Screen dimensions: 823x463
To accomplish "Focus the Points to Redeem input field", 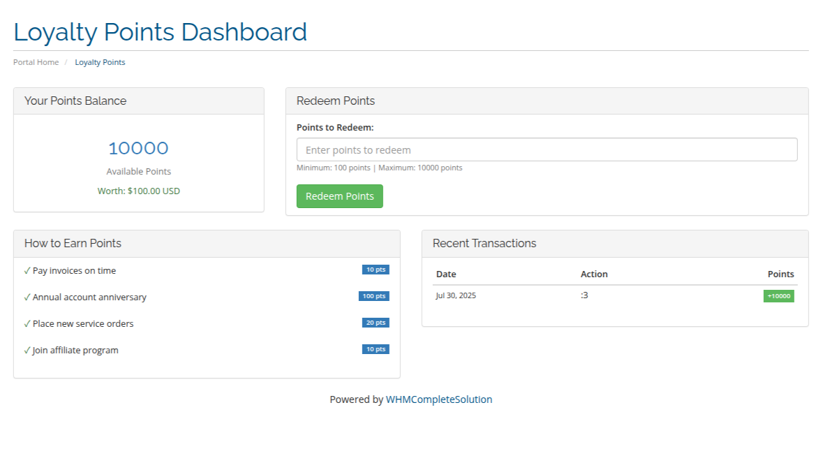I will [547, 149].
